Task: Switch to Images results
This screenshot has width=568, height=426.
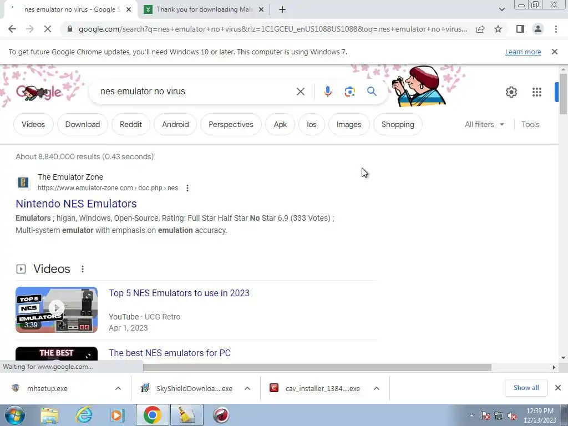Action: point(349,124)
